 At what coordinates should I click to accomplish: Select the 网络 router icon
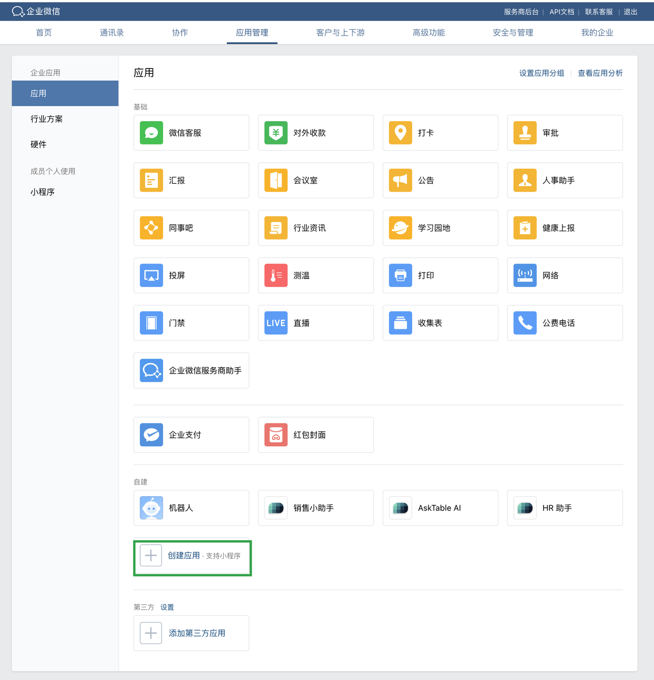(x=525, y=275)
